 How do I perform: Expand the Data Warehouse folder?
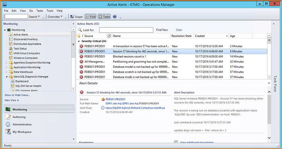[x=6, y=72]
